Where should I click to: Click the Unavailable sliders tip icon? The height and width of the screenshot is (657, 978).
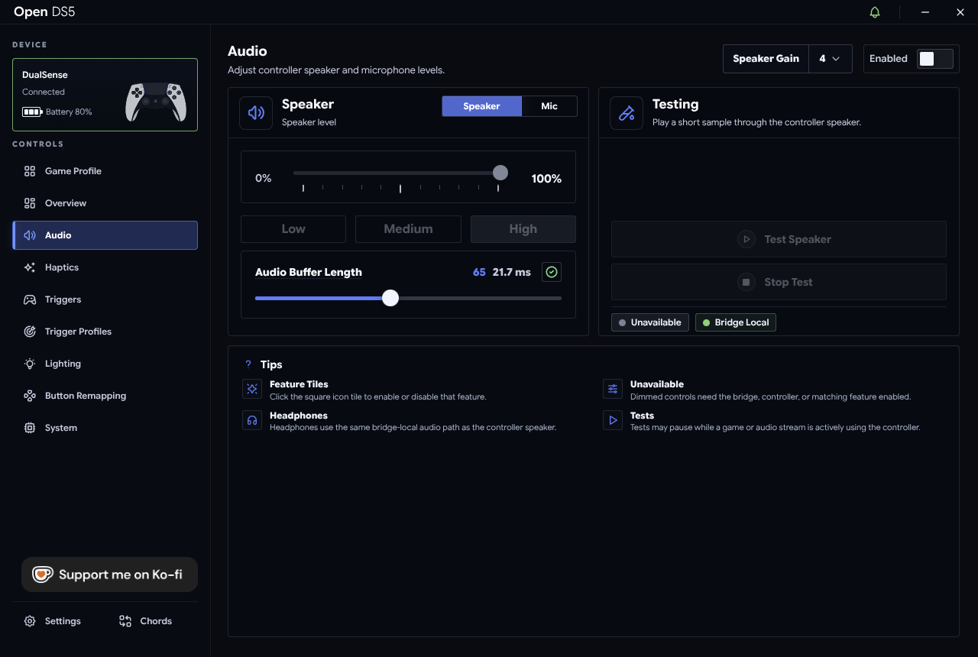(613, 390)
